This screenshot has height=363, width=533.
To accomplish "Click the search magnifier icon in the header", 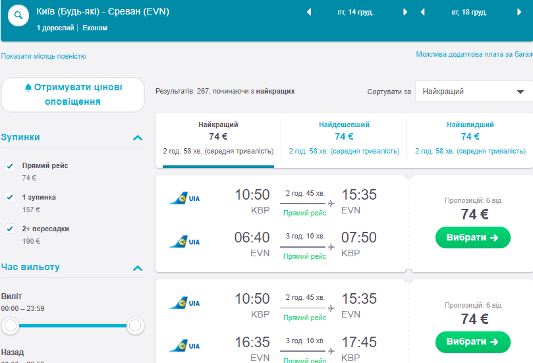I will (18, 16).
